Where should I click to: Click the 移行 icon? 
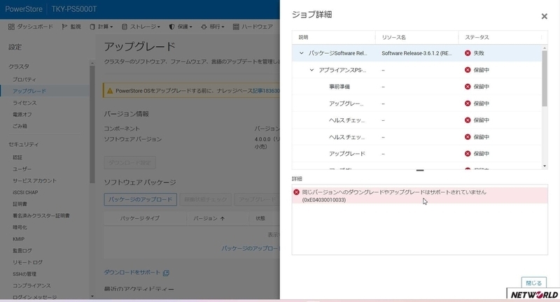[x=204, y=27]
